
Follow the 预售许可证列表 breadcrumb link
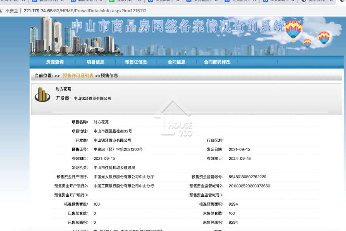(78, 75)
